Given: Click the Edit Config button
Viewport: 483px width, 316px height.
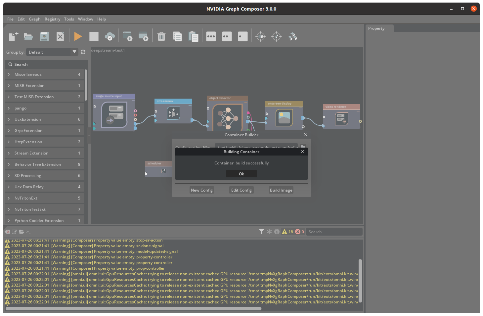Looking at the screenshot, I should [241, 190].
